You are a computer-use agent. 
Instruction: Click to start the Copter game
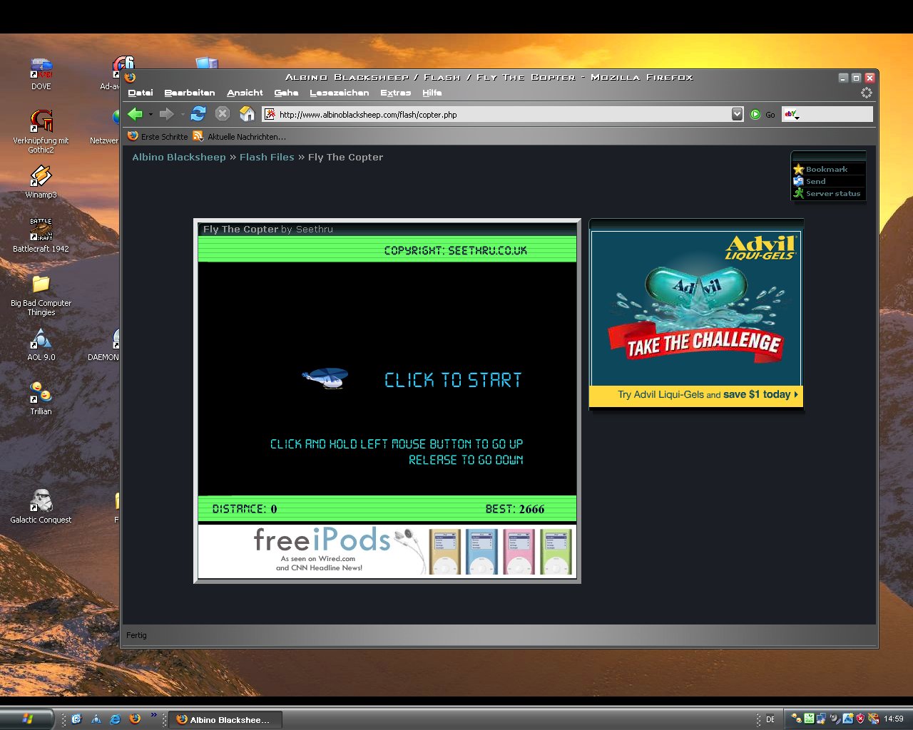click(453, 380)
